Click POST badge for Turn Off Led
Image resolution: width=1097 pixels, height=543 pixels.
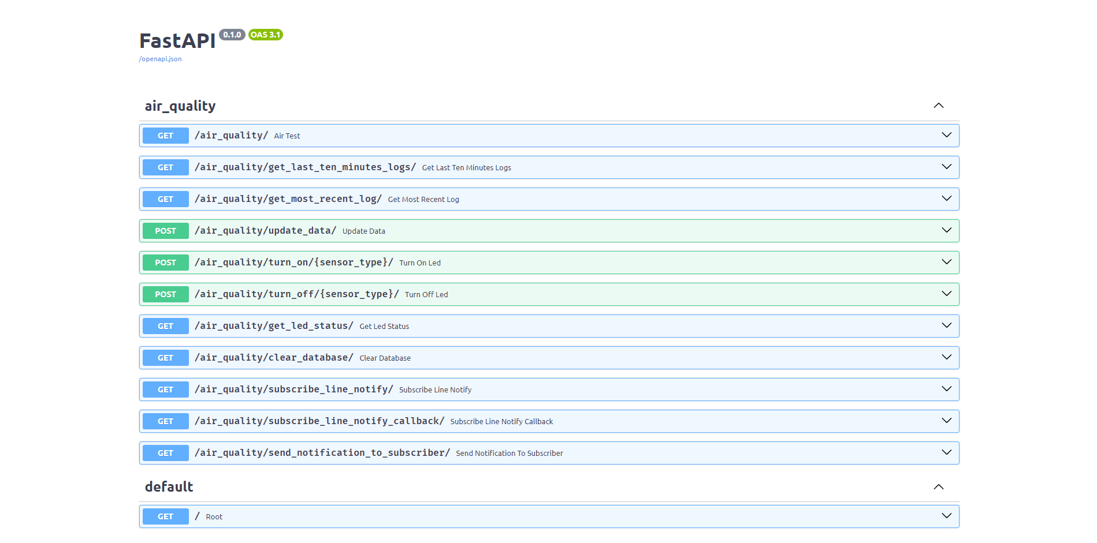pos(165,294)
